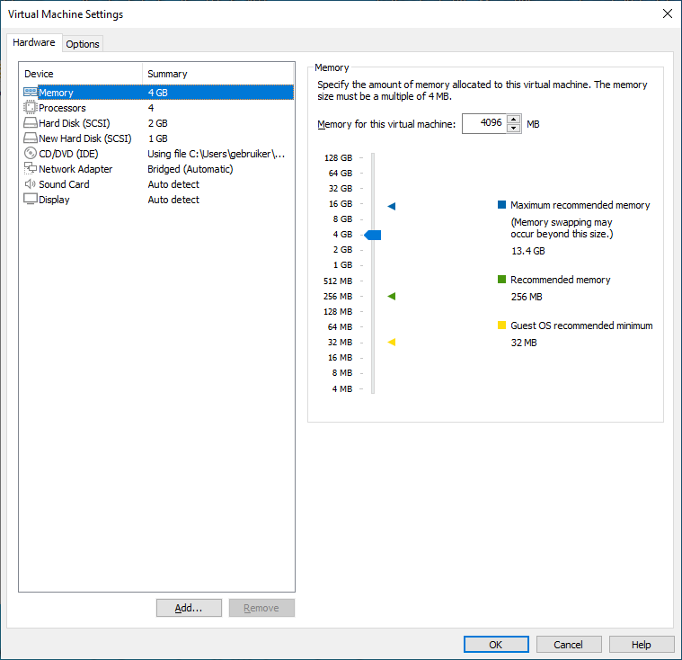The width and height of the screenshot is (682, 660).
Task: Open the Hardware tab
Action: [34, 43]
